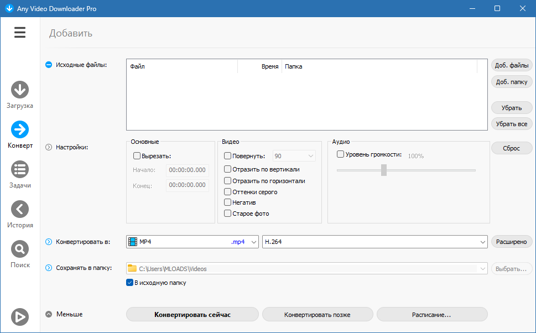Viewport: 536px width, 333px height.
Task: Open the История history icon
Action: 20,209
